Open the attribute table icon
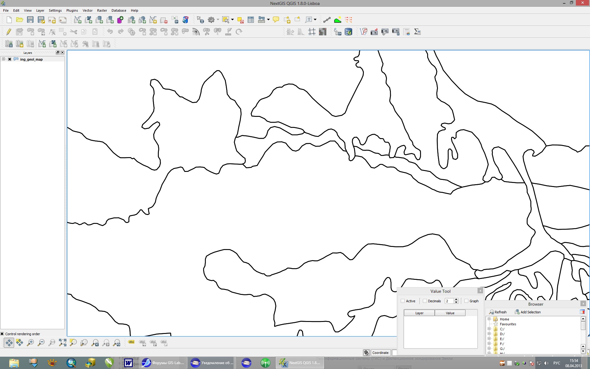 tap(251, 20)
